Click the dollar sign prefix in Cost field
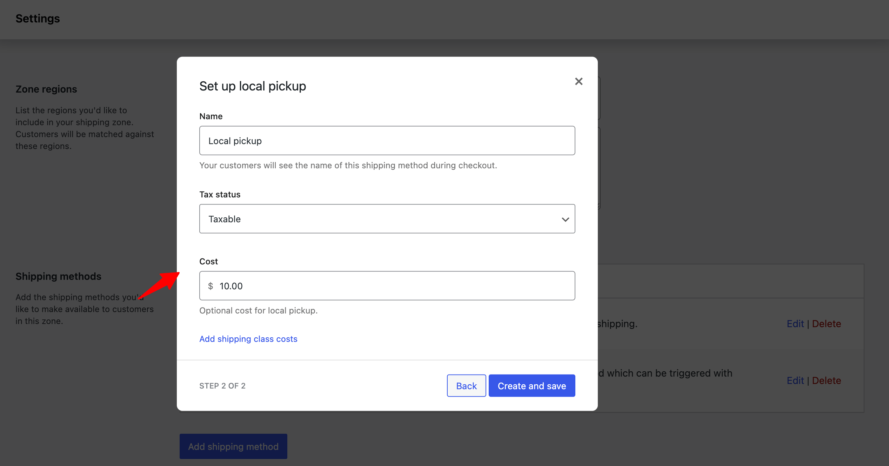This screenshot has width=889, height=466. pyautogui.click(x=211, y=286)
